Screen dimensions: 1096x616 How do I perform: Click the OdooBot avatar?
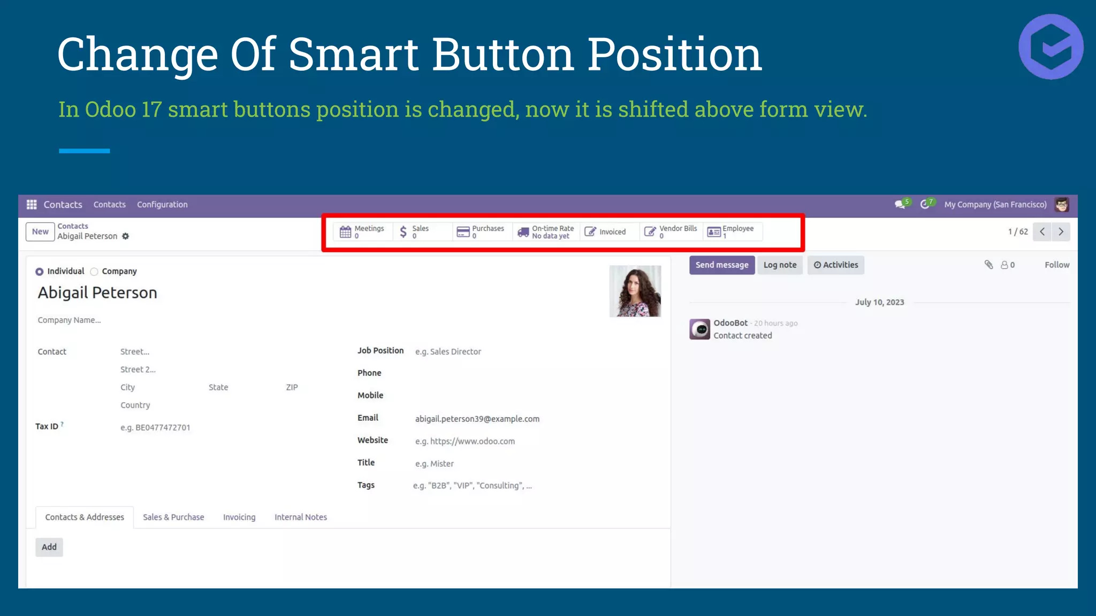point(699,329)
